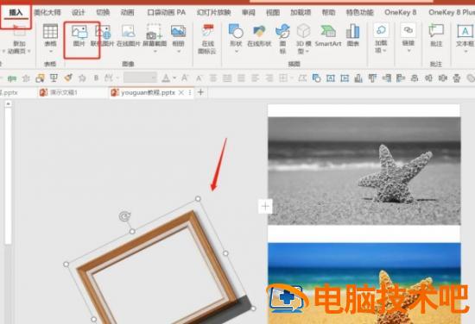Add a new document tab with plus button
Screen dimensions: 475x324
point(200,92)
